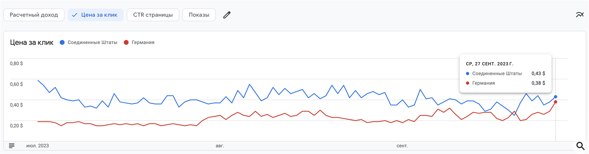Click blue data point for 27 Sept
Image resolution: width=589 pixels, height=154 pixels.
point(555,97)
